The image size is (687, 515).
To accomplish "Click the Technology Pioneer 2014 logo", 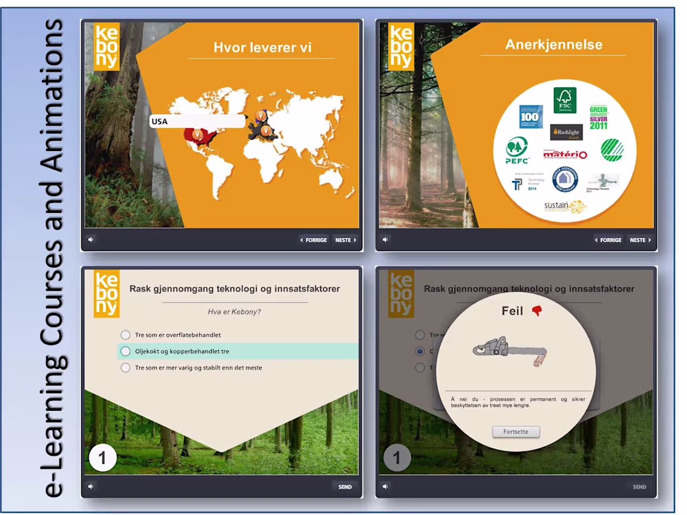I will pyautogui.click(x=528, y=182).
